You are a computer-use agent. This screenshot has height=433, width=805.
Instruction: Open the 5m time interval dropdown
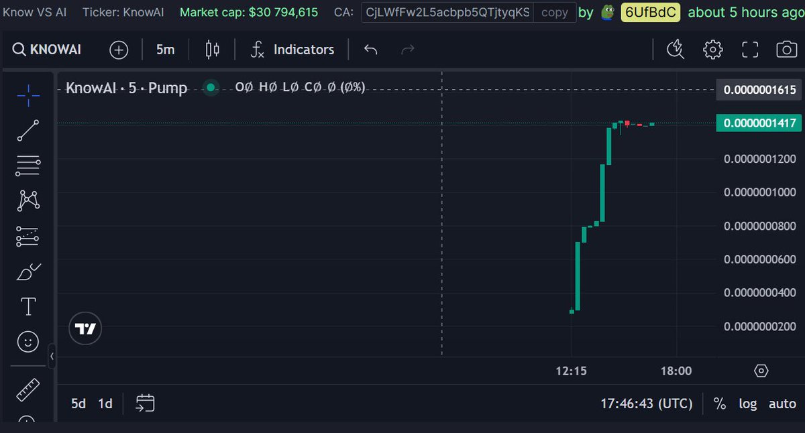(165, 50)
